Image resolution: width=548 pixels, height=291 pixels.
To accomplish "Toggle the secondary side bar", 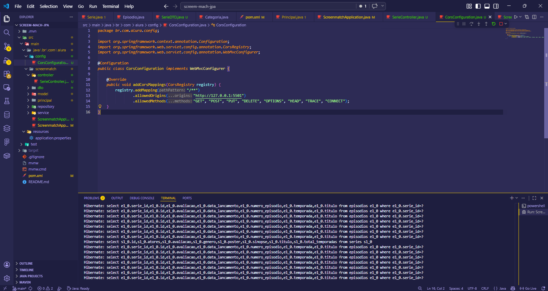I will point(496,6).
